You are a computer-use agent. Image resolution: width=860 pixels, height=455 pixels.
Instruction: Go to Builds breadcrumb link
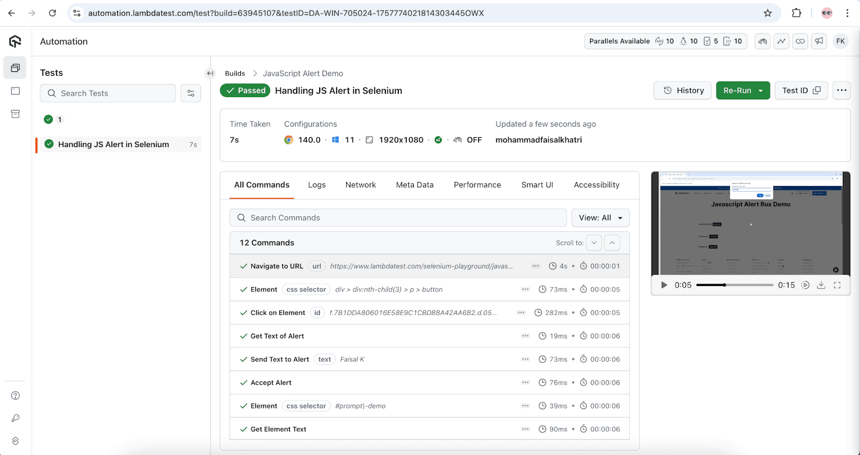(235, 74)
